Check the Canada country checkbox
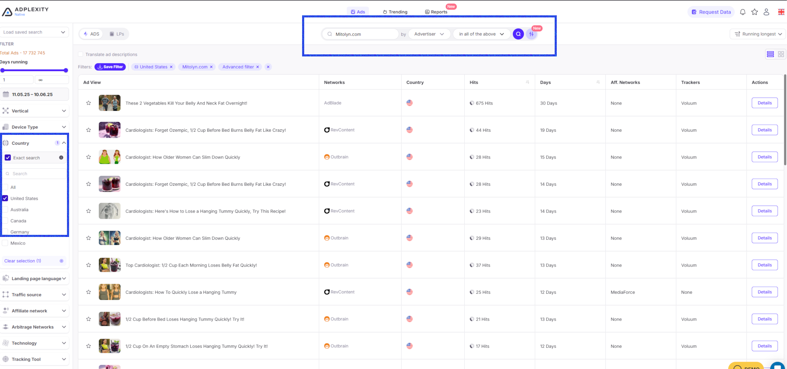 [5, 221]
